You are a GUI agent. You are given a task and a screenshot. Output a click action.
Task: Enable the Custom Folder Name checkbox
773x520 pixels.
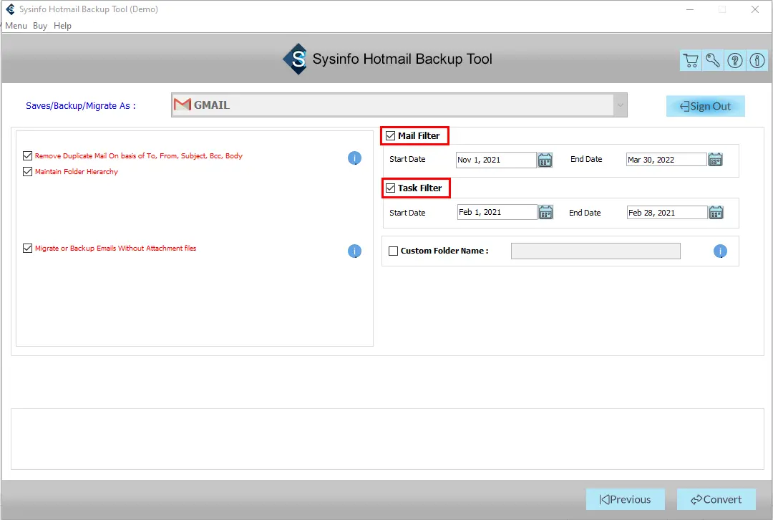tap(394, 251)
